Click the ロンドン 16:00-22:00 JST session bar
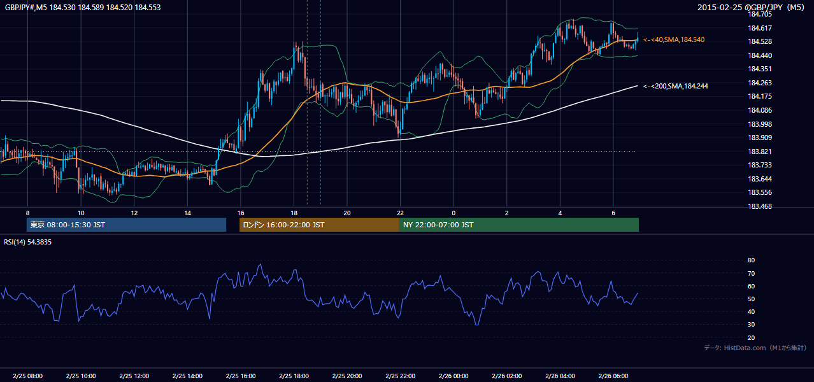This screenshot has height=382, width=814. (x=319, y=225)
